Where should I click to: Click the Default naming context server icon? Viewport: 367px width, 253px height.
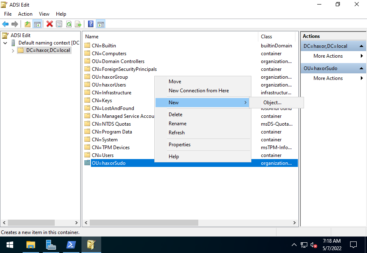coord(13,43)
